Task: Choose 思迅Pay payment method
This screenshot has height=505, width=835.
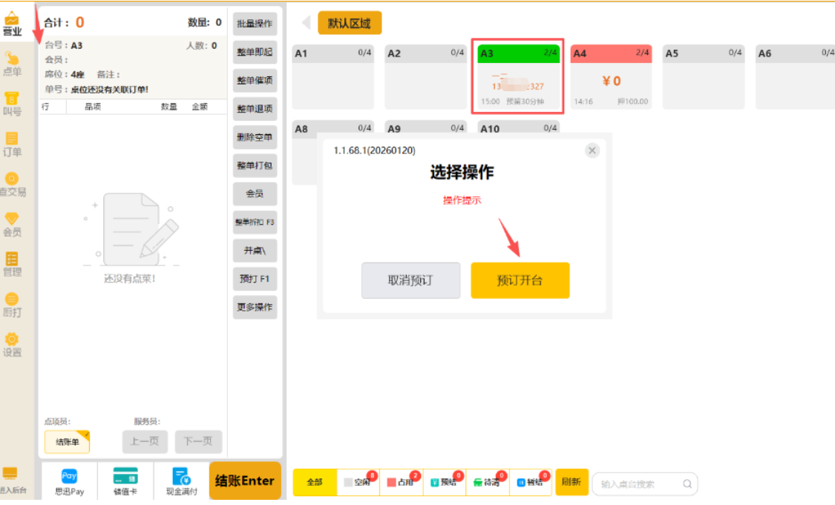Action: click(x=69, y=482)
